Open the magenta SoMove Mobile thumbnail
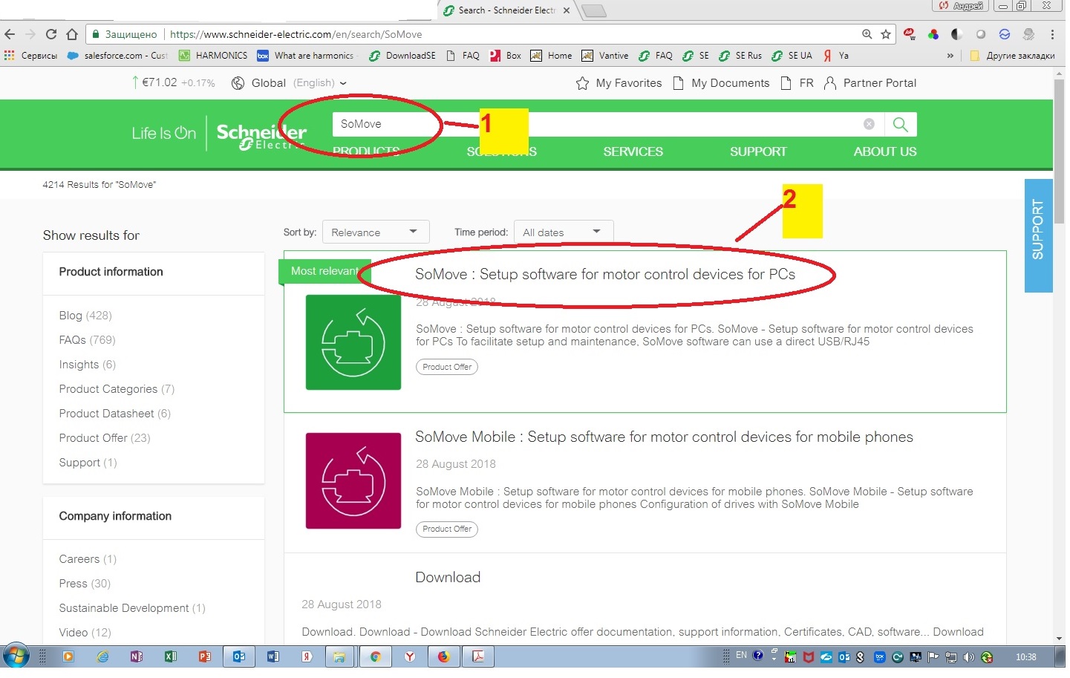Screen dimensions: 1070x678 [355, 483]
